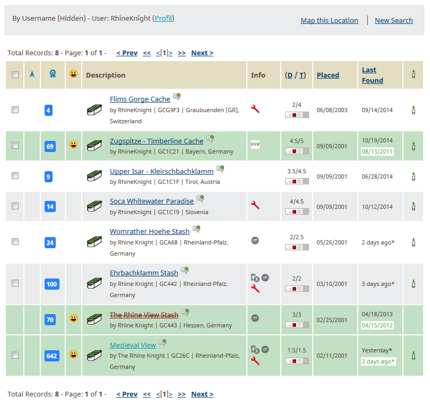Open the Medieval View listing

pyautogui.click(x=133, y=345)
